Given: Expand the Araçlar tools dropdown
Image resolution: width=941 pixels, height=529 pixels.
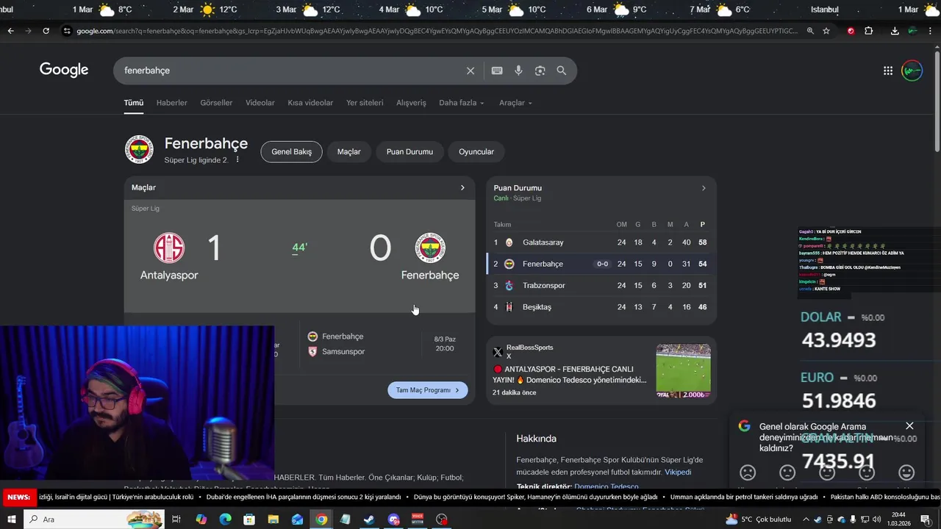Looking at the screenshot, I should click(515, 103).
